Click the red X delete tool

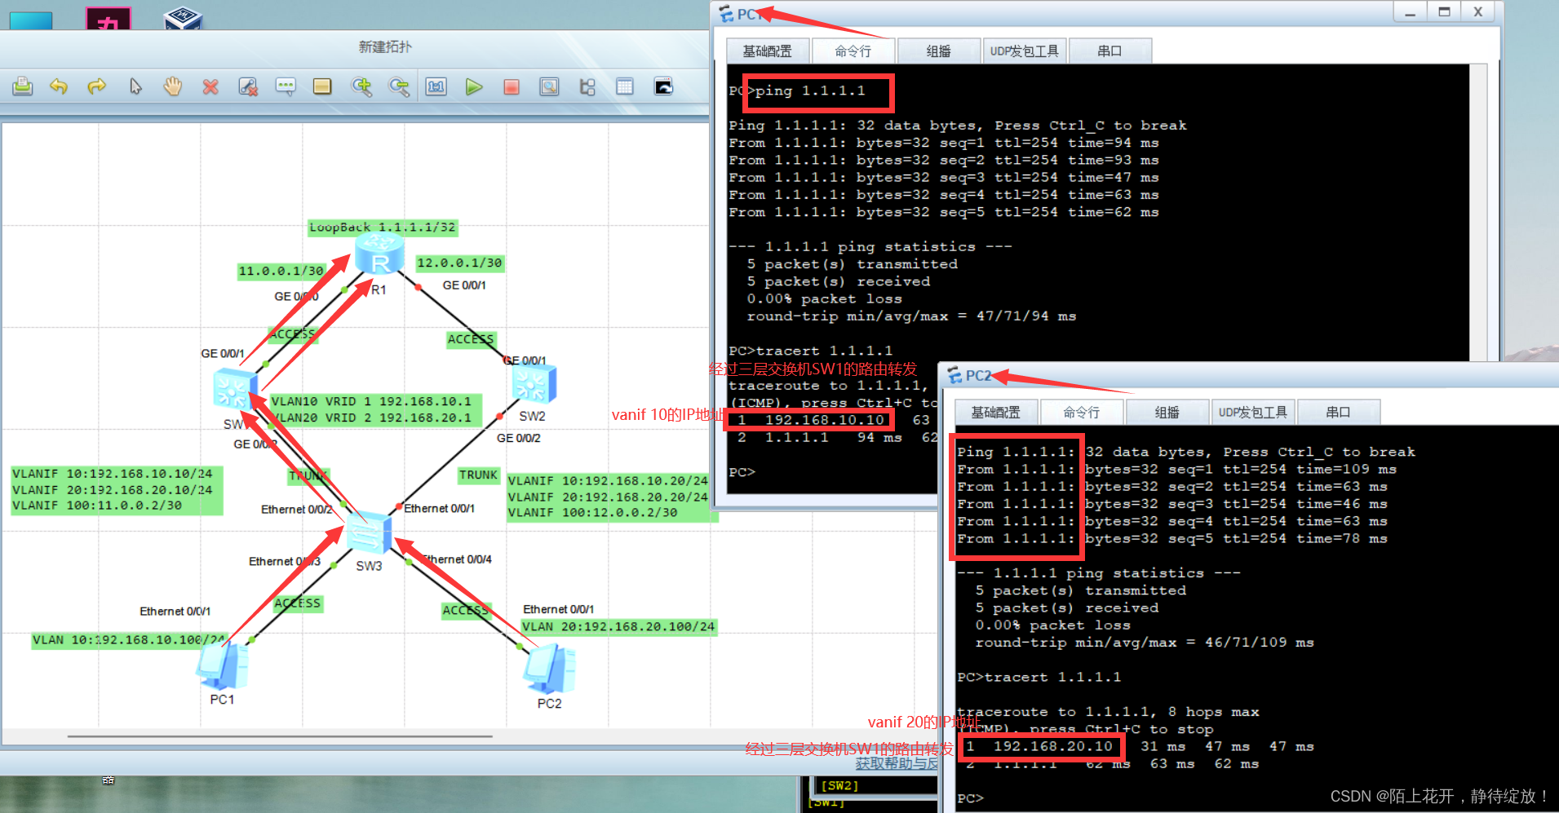[210, 86]
